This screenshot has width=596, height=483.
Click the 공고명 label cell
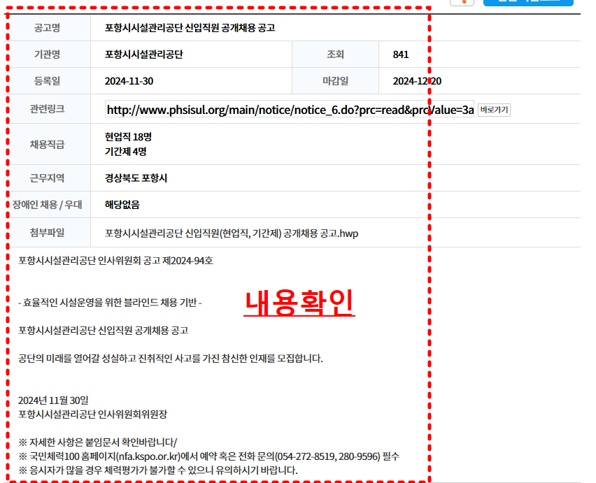48,28
